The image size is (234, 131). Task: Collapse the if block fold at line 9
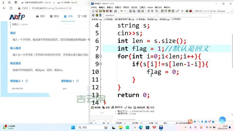pos(101,64)
